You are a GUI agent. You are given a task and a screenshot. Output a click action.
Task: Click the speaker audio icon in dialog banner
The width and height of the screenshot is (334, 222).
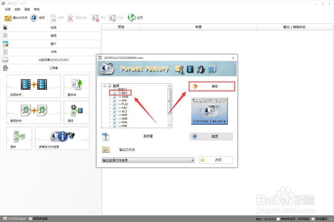[201, 69]
